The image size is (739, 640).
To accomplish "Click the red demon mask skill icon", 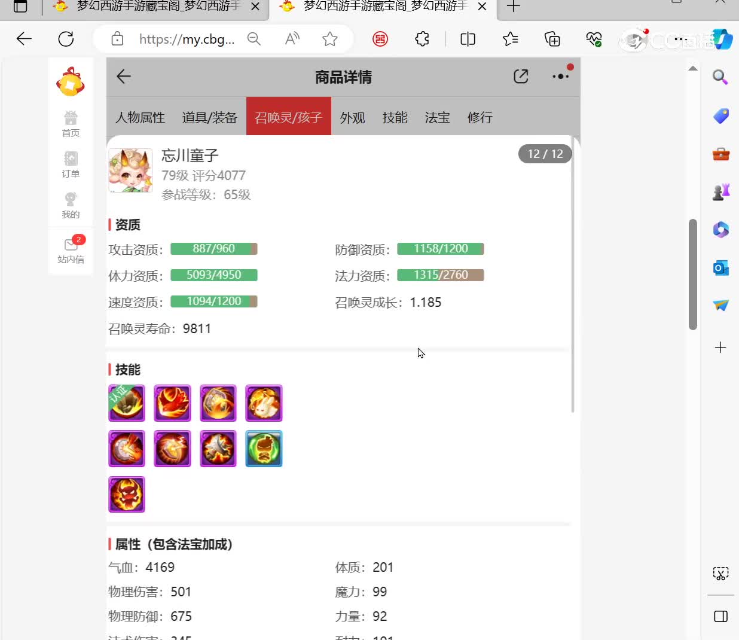I will tap(127, 494).
